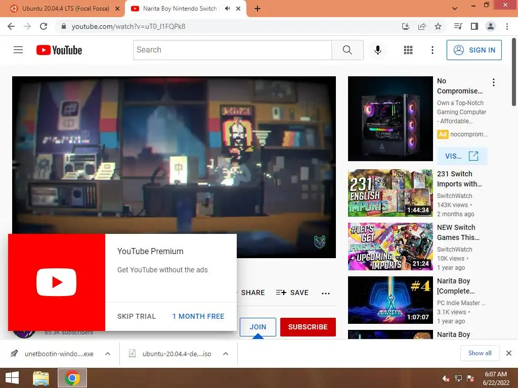Click Chrome icon in taskbar
The image size is (518, 388).
[x=72, y=378]
